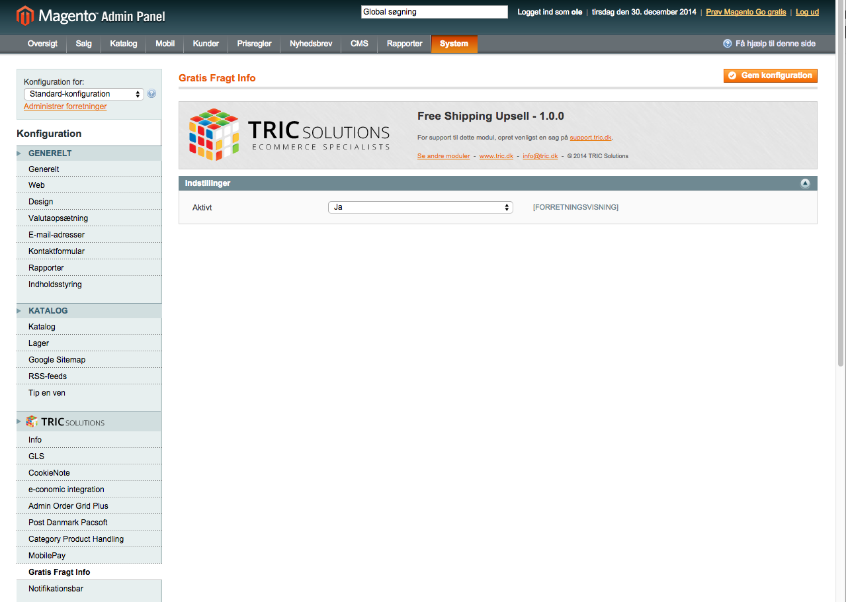
Task: Click the Magento logo in header
Action: coord(91,15)
